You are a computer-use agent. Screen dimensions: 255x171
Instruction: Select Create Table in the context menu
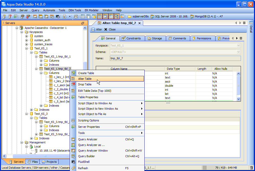[86, 73]
